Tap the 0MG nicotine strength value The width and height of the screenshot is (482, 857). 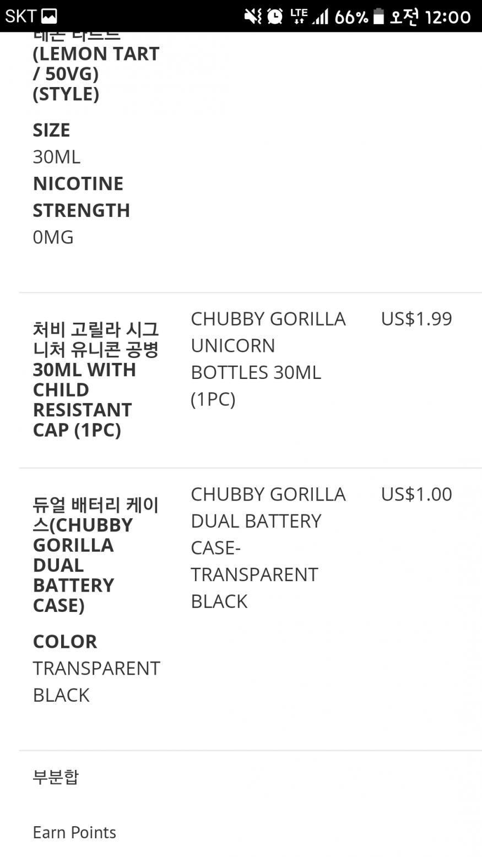[53, 237]
